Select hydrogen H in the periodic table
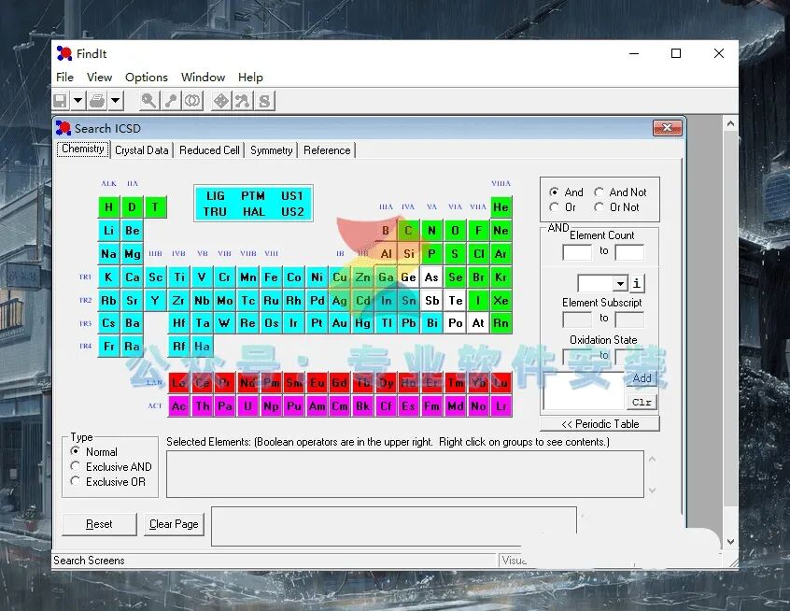The height and width of the screenshot is (611, 790). pyautogui.click(x=109, y=207)
